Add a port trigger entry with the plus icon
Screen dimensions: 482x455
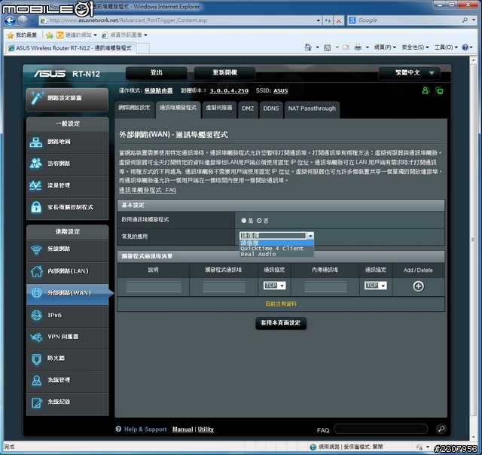pyautogui.click(x=418, y=286)
